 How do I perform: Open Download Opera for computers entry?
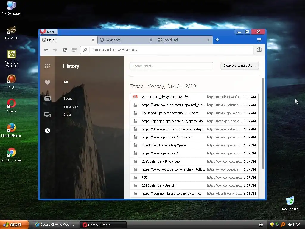(x=194, y=113)
